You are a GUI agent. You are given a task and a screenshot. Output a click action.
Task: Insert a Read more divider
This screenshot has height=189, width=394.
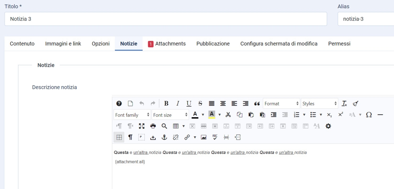pyautogui.click(x=238, y=137)
